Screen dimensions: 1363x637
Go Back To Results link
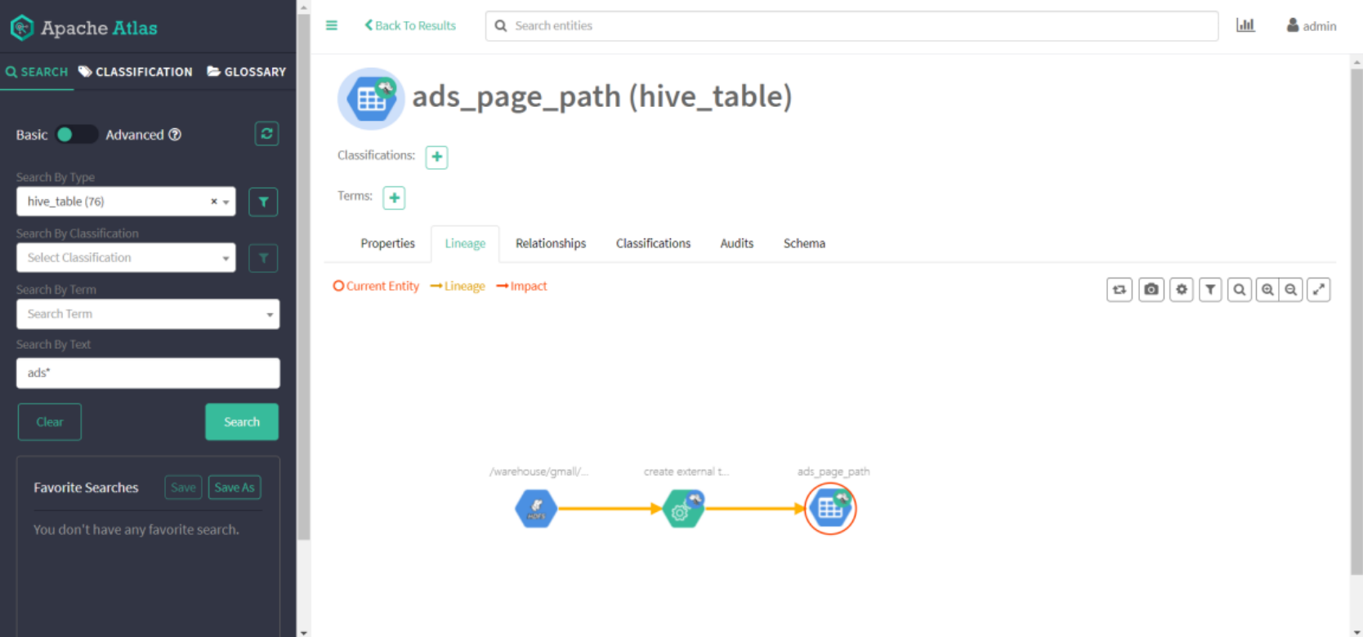point(410,25)
